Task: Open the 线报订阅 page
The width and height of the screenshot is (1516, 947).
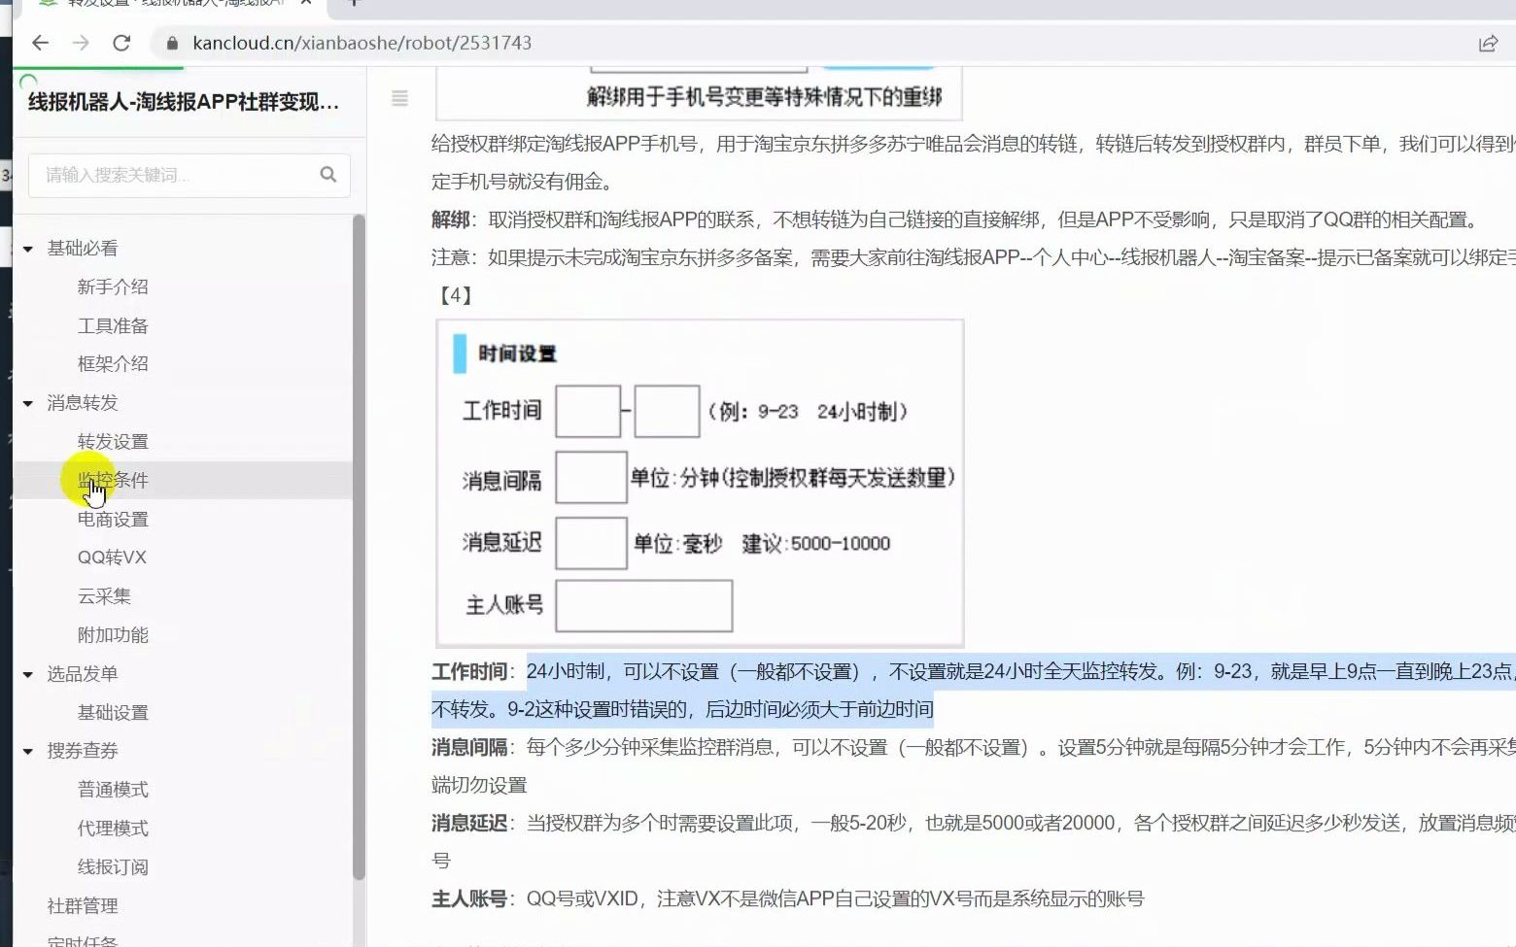Action: coord(113,866)
